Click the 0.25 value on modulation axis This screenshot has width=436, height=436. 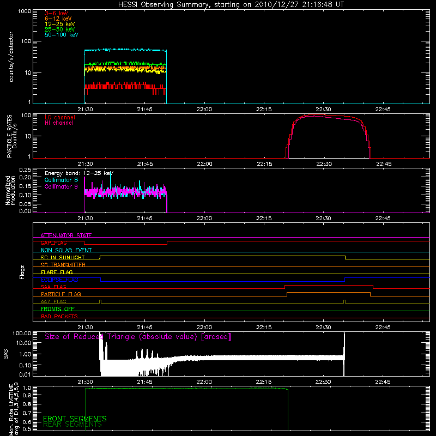25,169
